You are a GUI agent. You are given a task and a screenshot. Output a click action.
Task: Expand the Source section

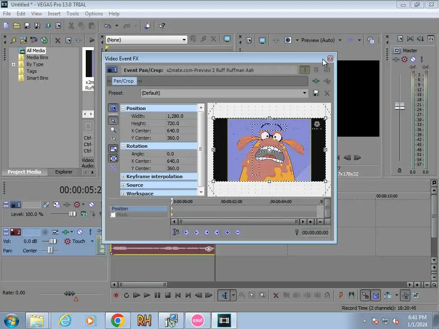point(123,185)
